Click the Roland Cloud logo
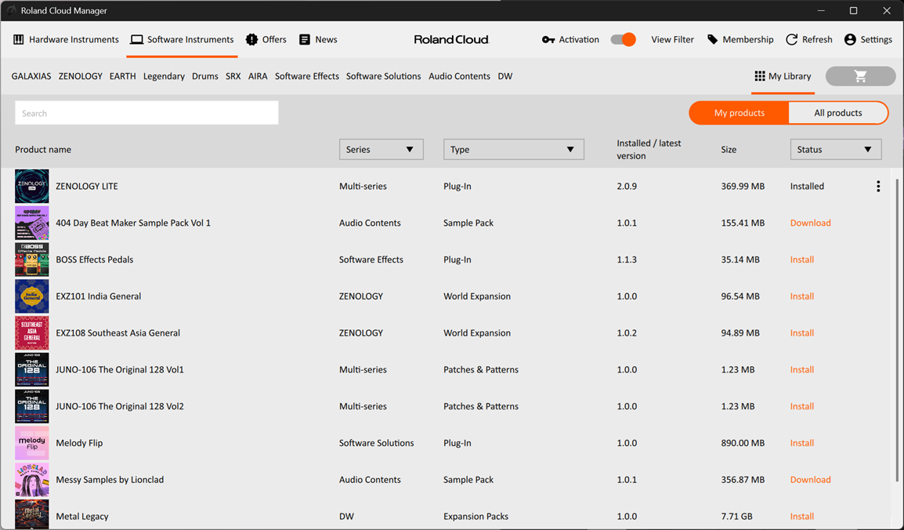Viewport: 904px width, 530px height. (451, 39)
